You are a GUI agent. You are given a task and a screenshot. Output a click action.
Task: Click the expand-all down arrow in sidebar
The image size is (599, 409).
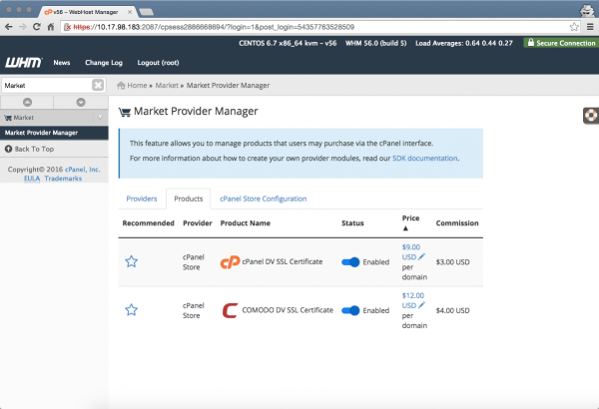[x=81, y=102]
